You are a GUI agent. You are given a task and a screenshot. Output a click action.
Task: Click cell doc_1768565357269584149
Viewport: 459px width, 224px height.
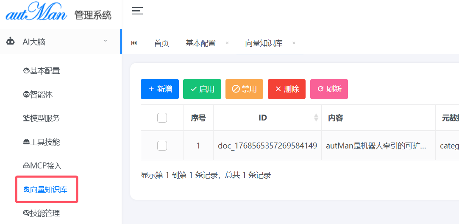(x=267, y=146)
